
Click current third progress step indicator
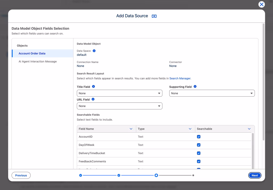click(x=156, y=175)
